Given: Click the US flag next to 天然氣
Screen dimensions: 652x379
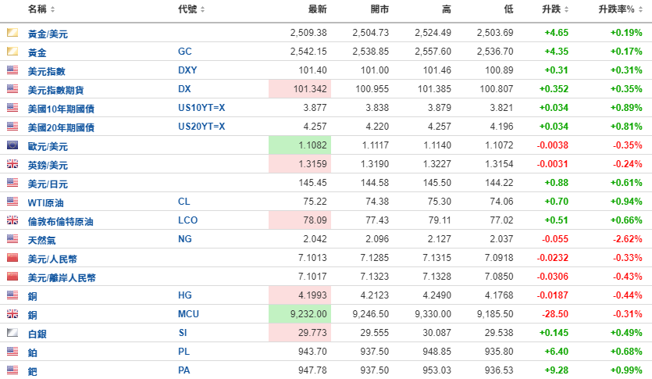Looking at the screenshot, I should point(12,239).
